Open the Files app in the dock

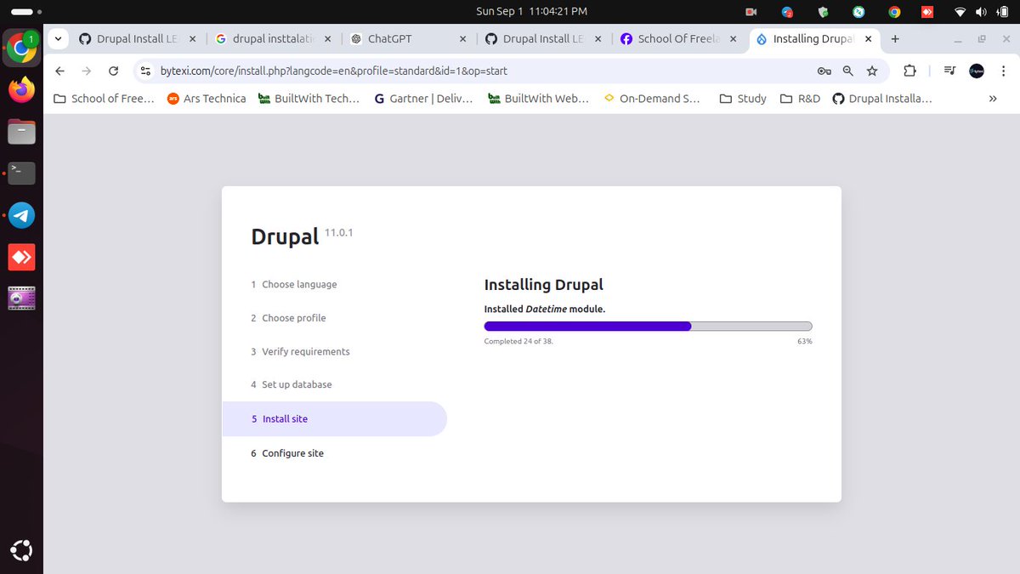(21, 132)
